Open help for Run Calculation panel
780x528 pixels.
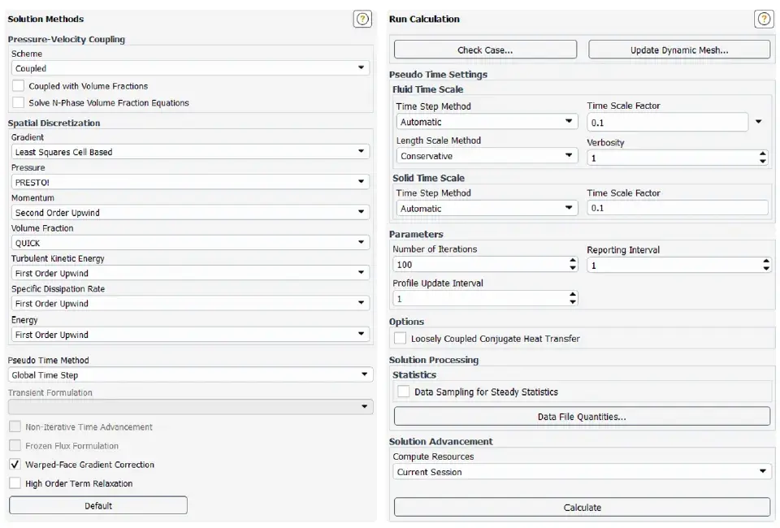764,19
